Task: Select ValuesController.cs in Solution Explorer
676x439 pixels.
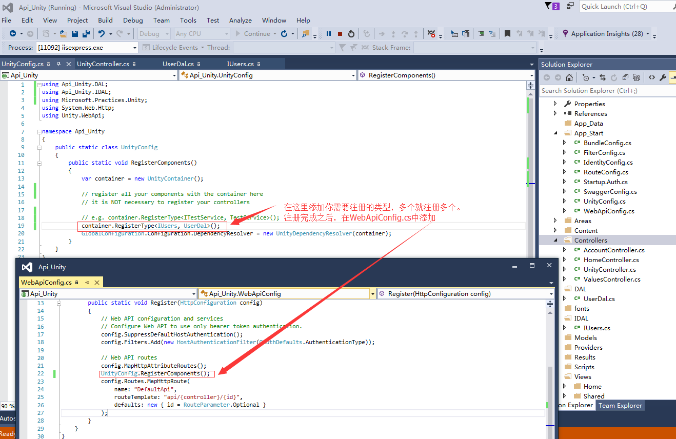Action: click(x=611, y=280)
